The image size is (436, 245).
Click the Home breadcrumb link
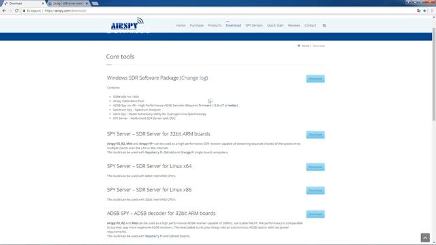point(305,46)
